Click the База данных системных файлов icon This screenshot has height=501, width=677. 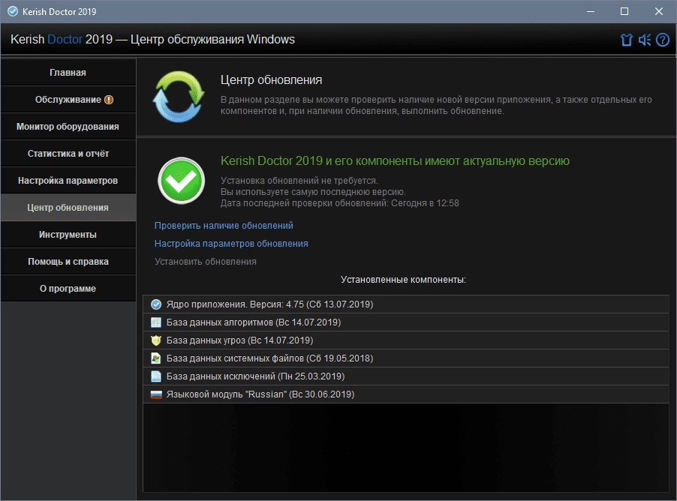click(156, 358)
